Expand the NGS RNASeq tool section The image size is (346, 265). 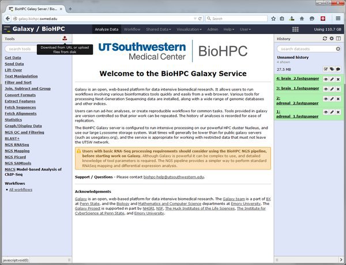17,145
